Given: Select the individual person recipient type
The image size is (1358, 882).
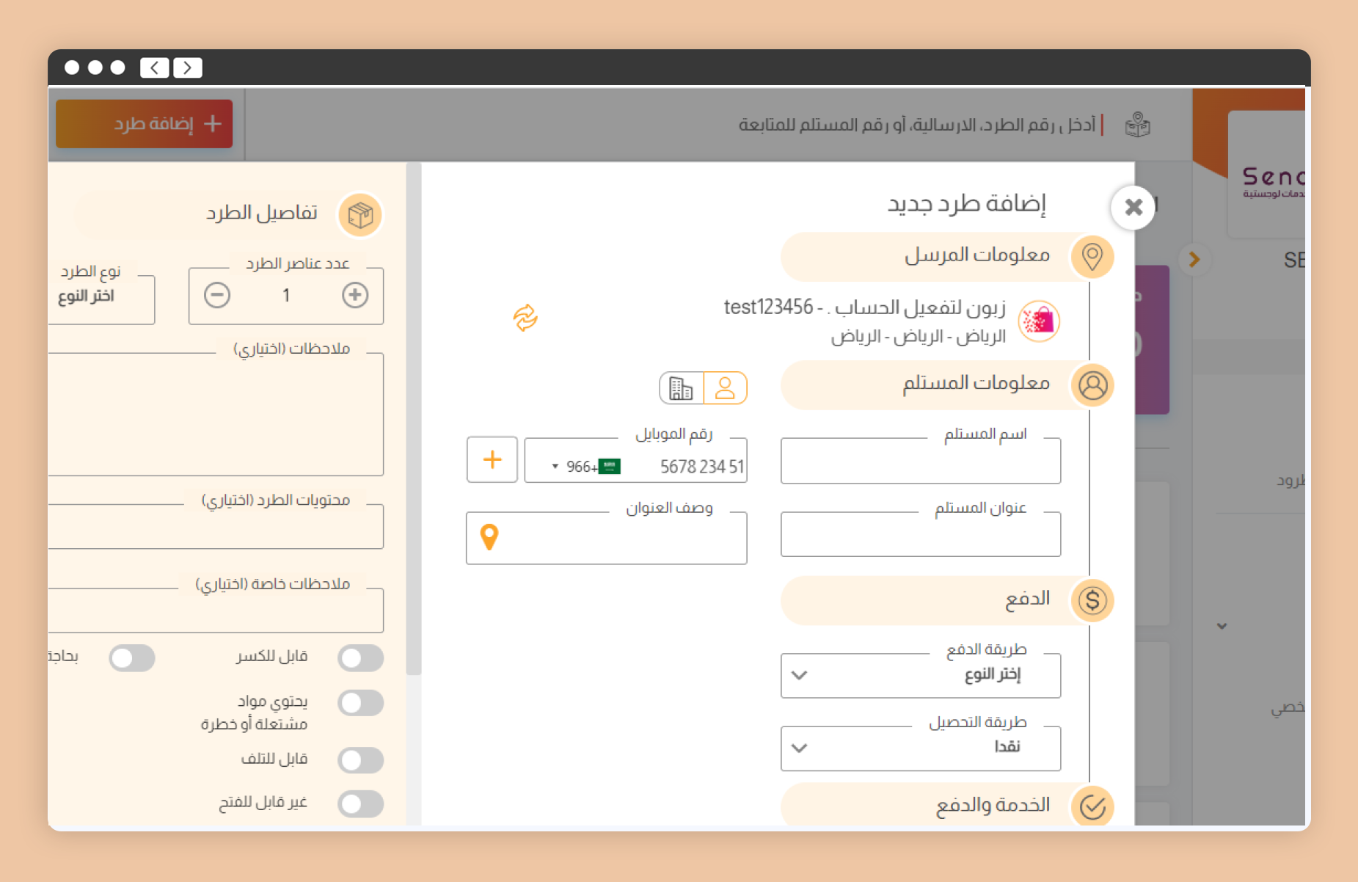Looking at the screenshot, I should tap(725, 388).
